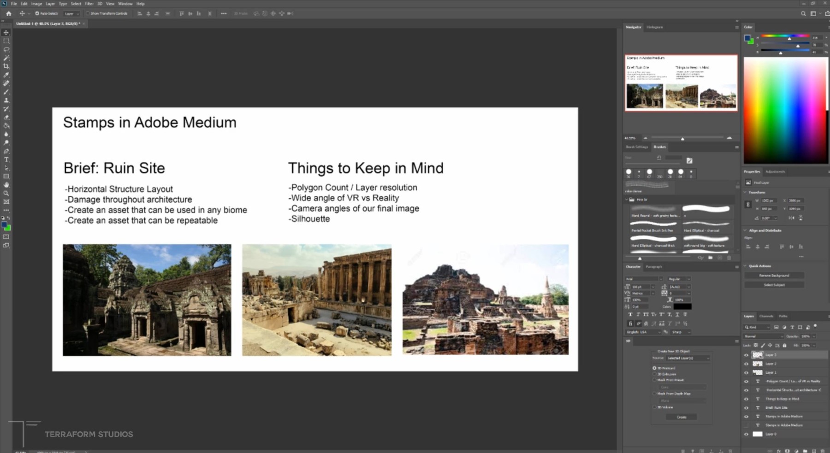Select the Move tool
The width and height of the screenshot is (830, 453).
coord(6,32)
